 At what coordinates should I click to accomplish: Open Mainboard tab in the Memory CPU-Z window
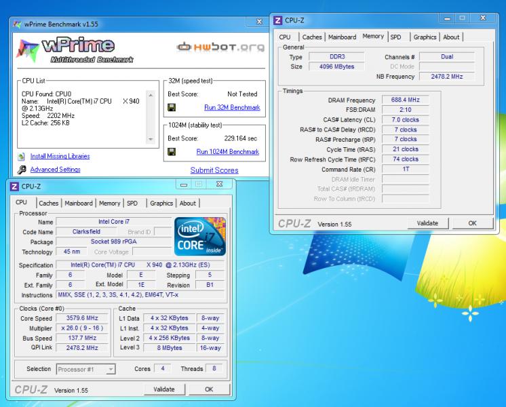click(342, 37)
